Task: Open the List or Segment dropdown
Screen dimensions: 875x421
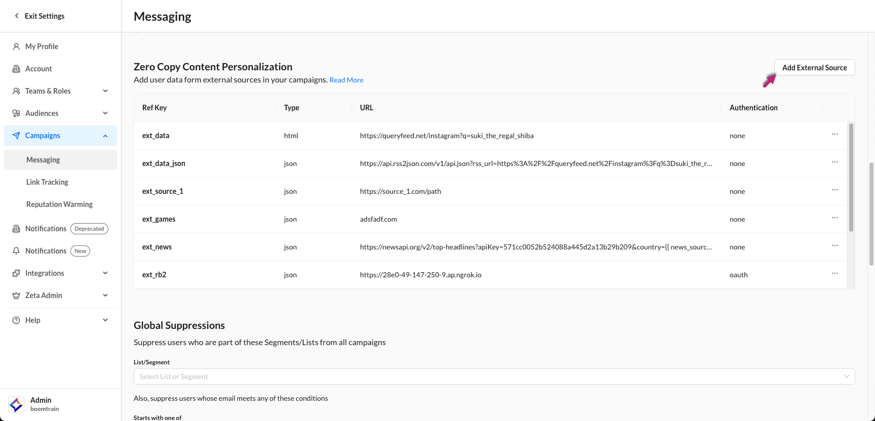Action: click(x=494, y=376)
